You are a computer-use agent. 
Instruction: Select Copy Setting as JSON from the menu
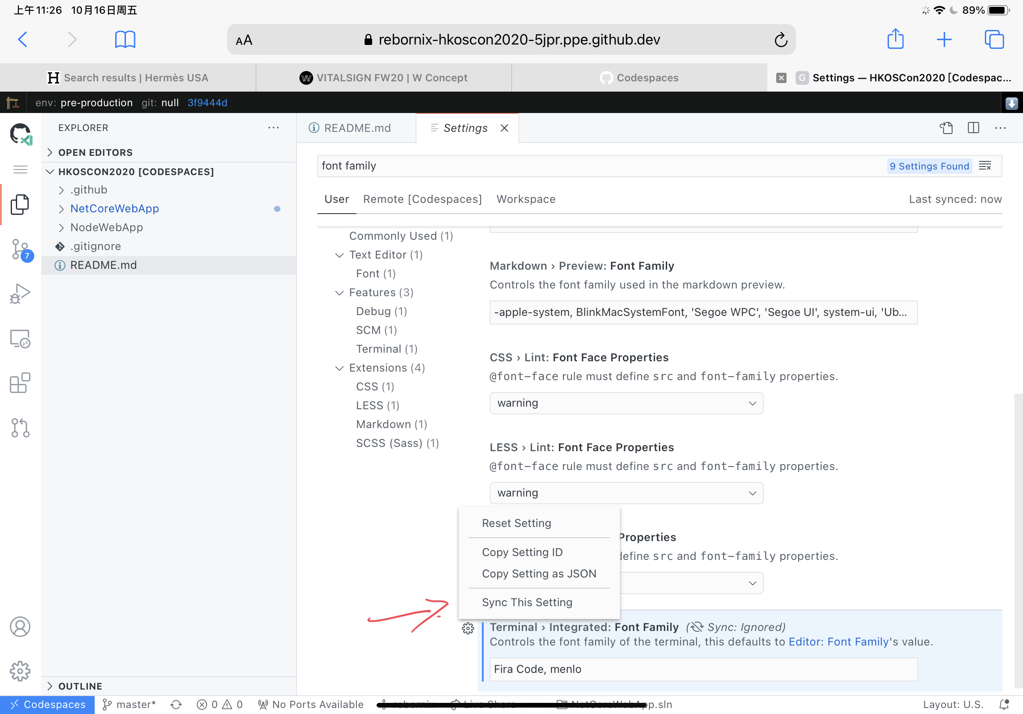(538, 573)
